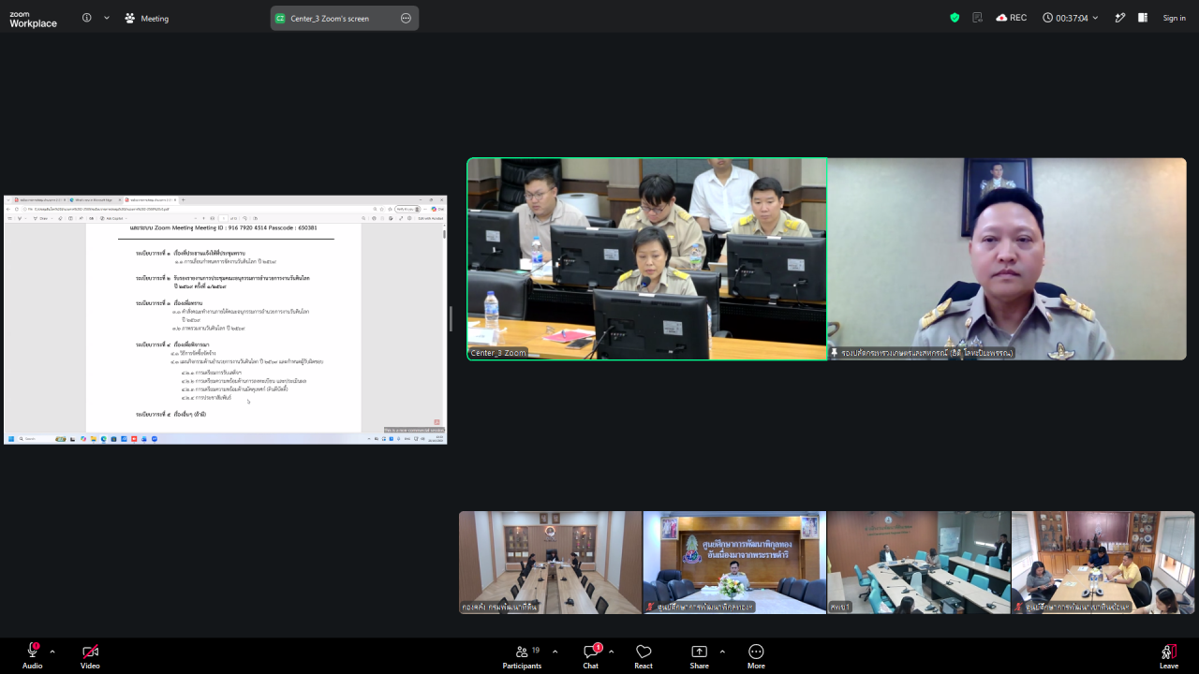
Task: Click the green encryption shield icon
Action: 955,18
